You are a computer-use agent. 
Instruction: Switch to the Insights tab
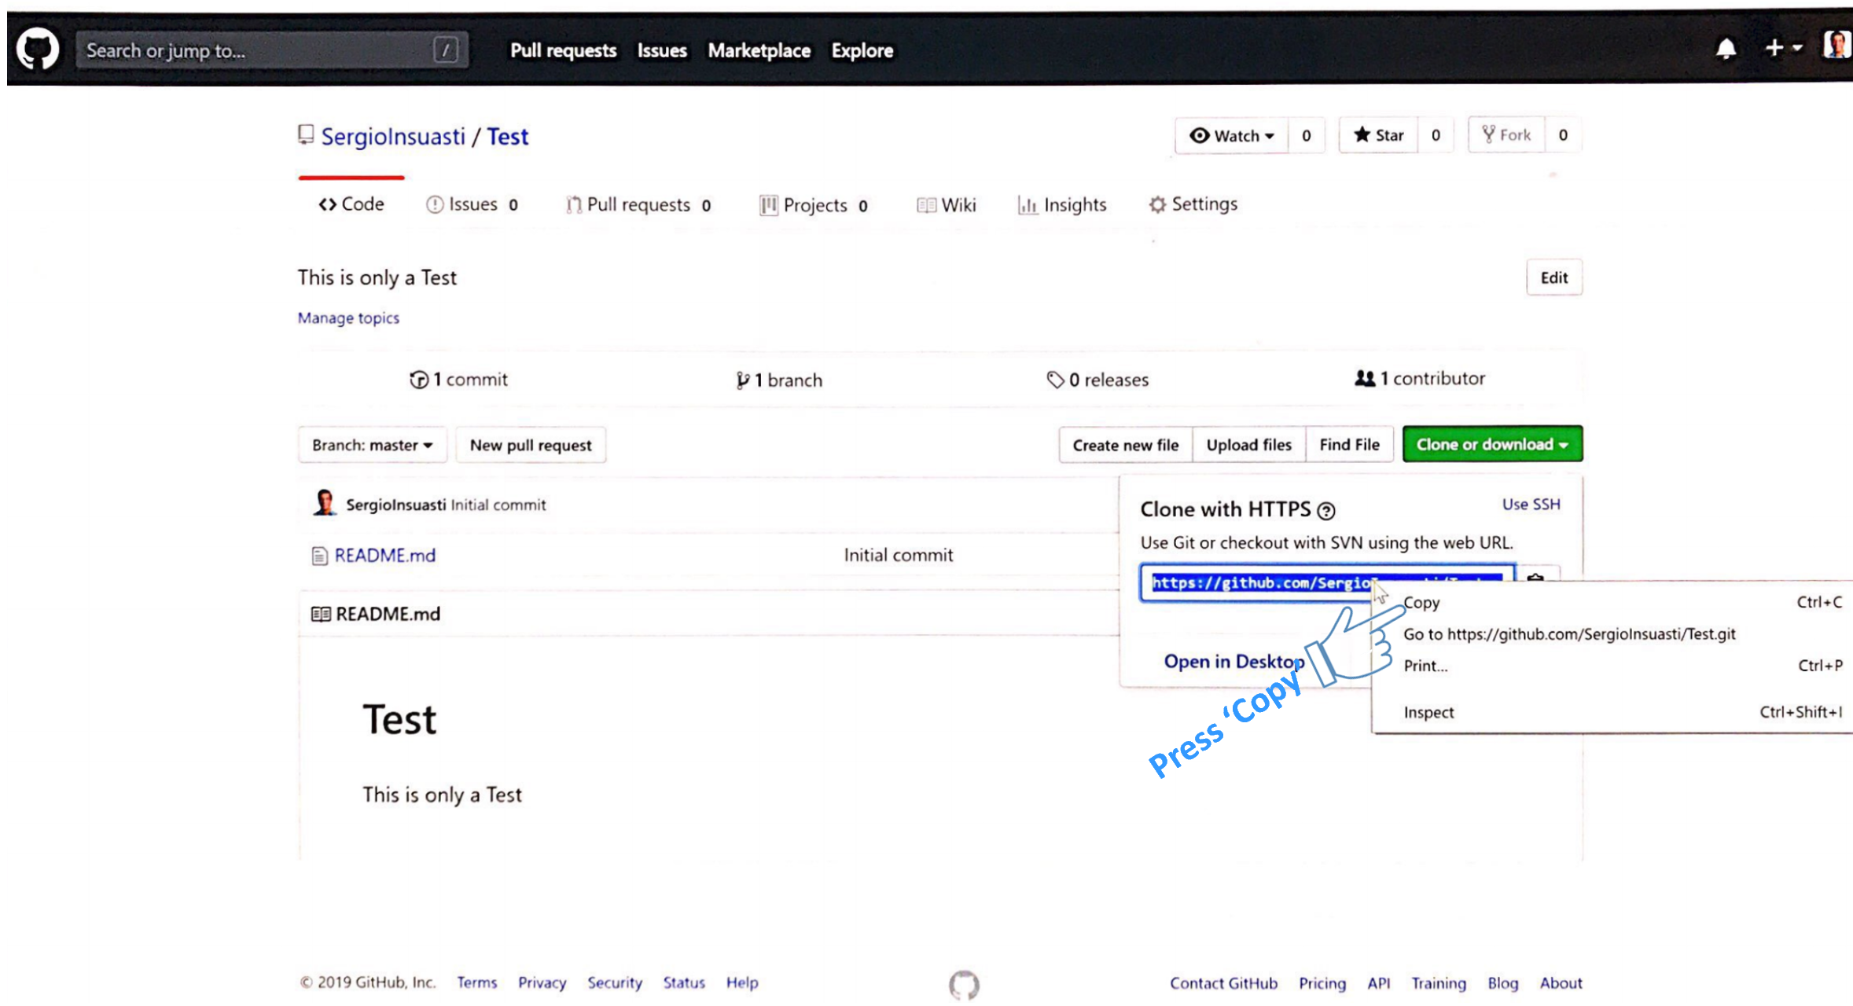pyautogui.click(x=1062, y=204)
